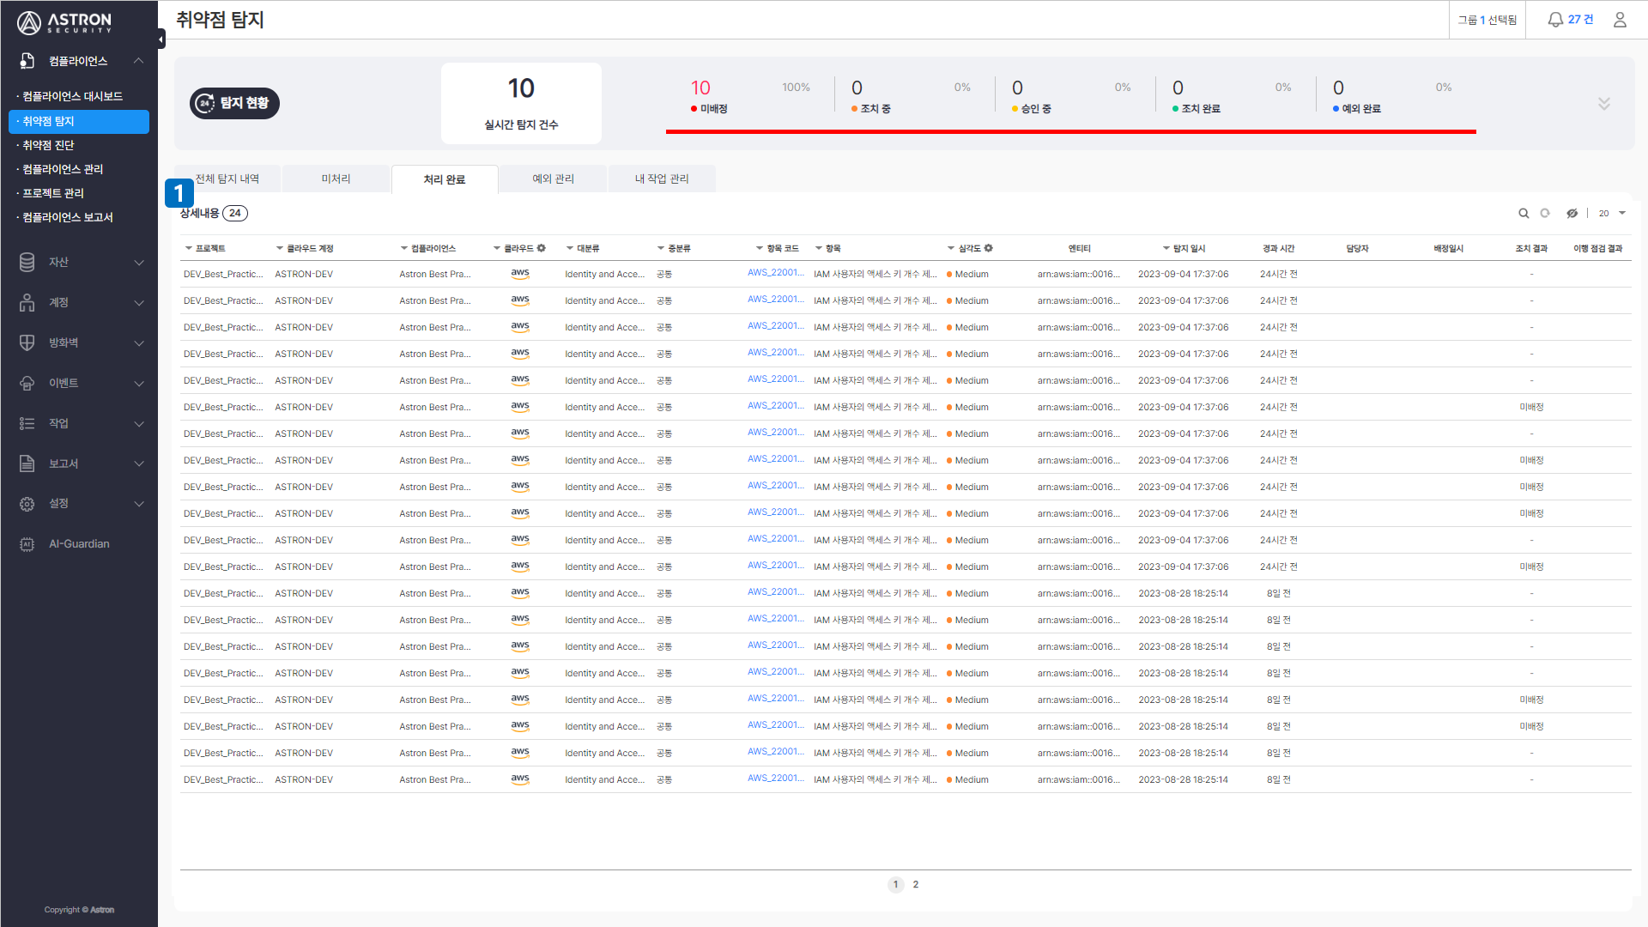Click the refresh icon above the table
The width and height of the screenshot is (1648, 927).
[1545, 214]
